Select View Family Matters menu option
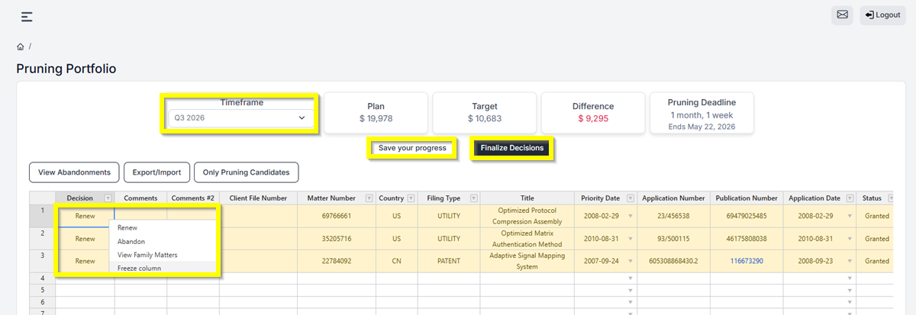This screenshot has width=916, height=315. click(x=147, y=255)
